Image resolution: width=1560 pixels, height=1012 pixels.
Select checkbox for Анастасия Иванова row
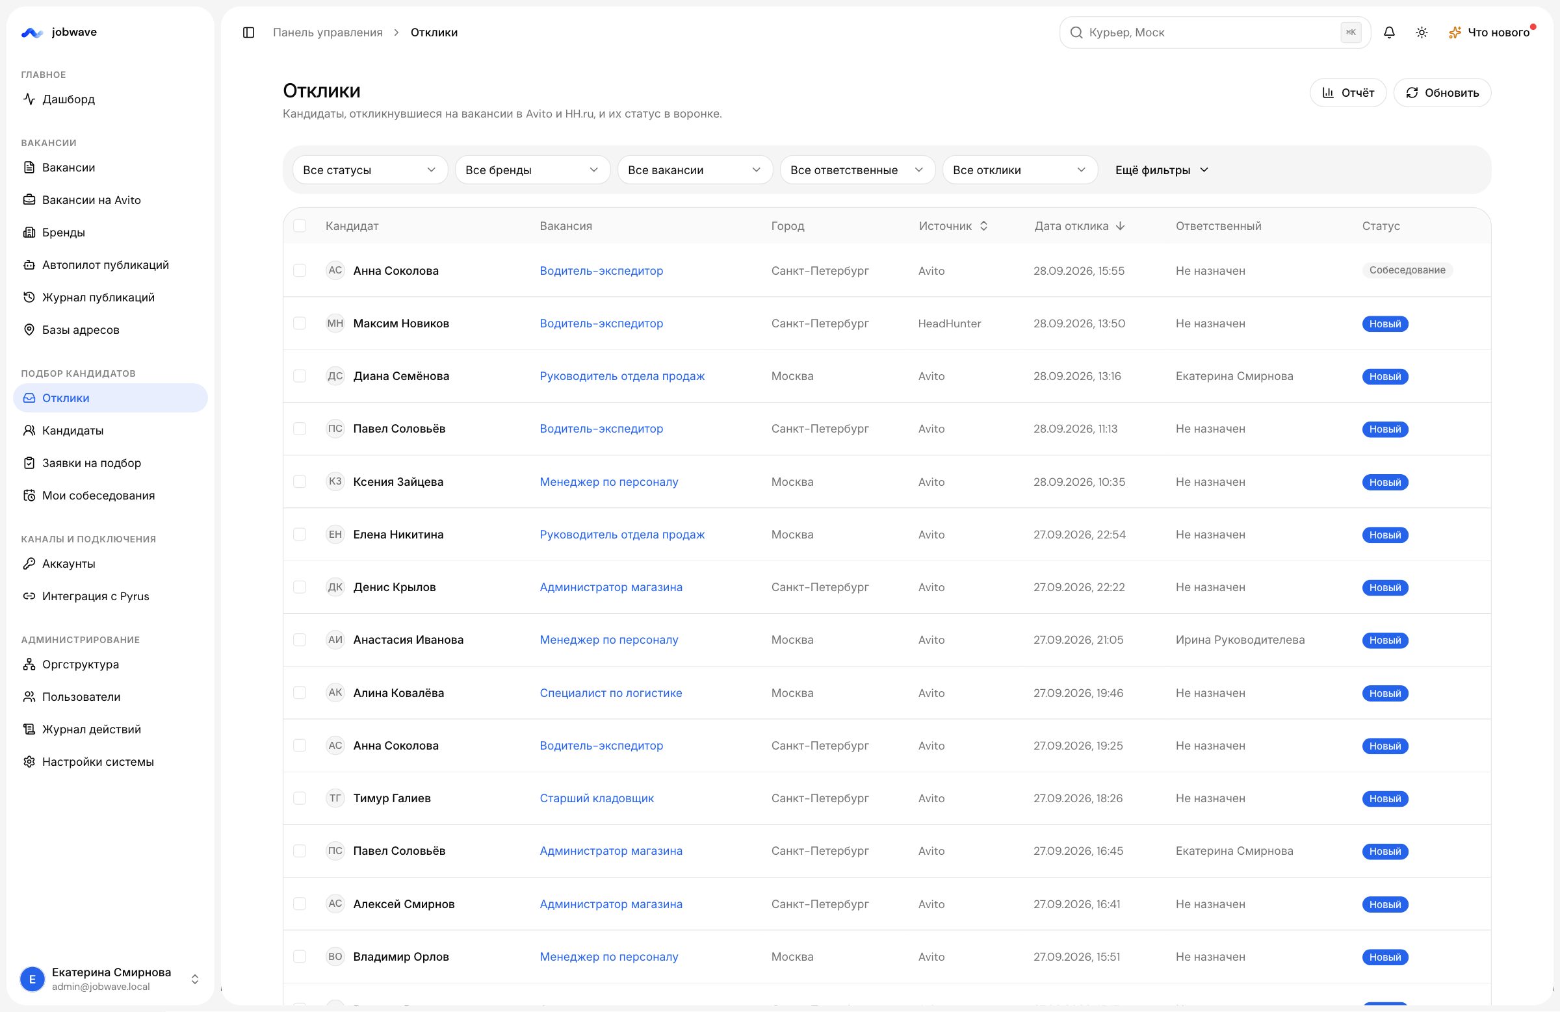(x=300, y=639)
